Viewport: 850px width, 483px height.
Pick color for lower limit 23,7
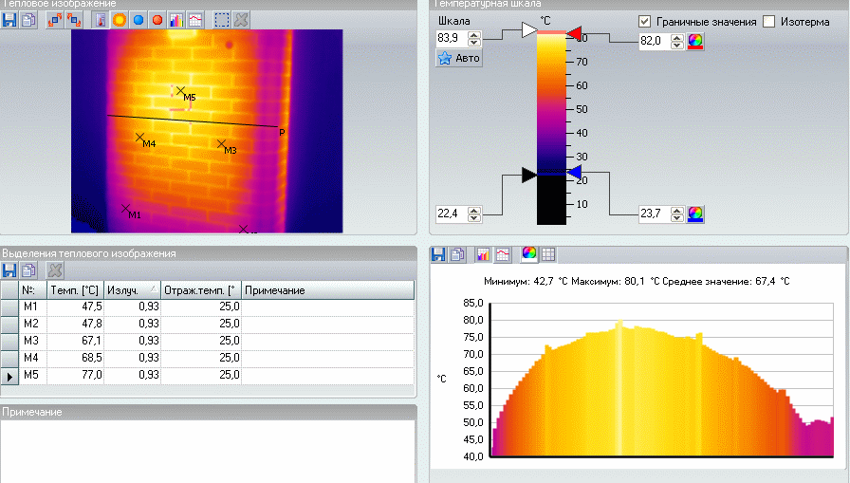tap(695, 214)
